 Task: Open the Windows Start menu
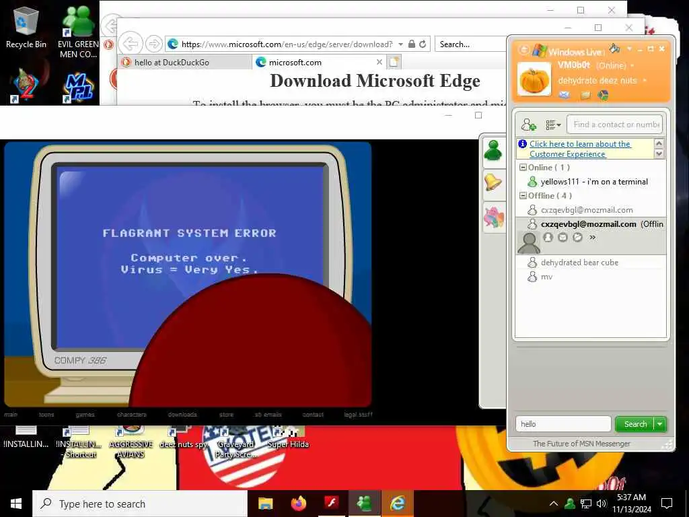16,504
